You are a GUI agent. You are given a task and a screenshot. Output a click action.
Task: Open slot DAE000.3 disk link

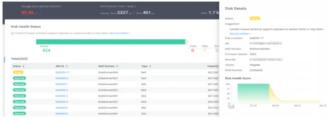[62, 96]
